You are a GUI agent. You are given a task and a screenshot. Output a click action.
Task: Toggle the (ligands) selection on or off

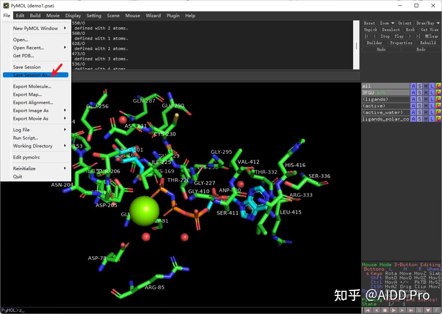click(x=385, y=99)
